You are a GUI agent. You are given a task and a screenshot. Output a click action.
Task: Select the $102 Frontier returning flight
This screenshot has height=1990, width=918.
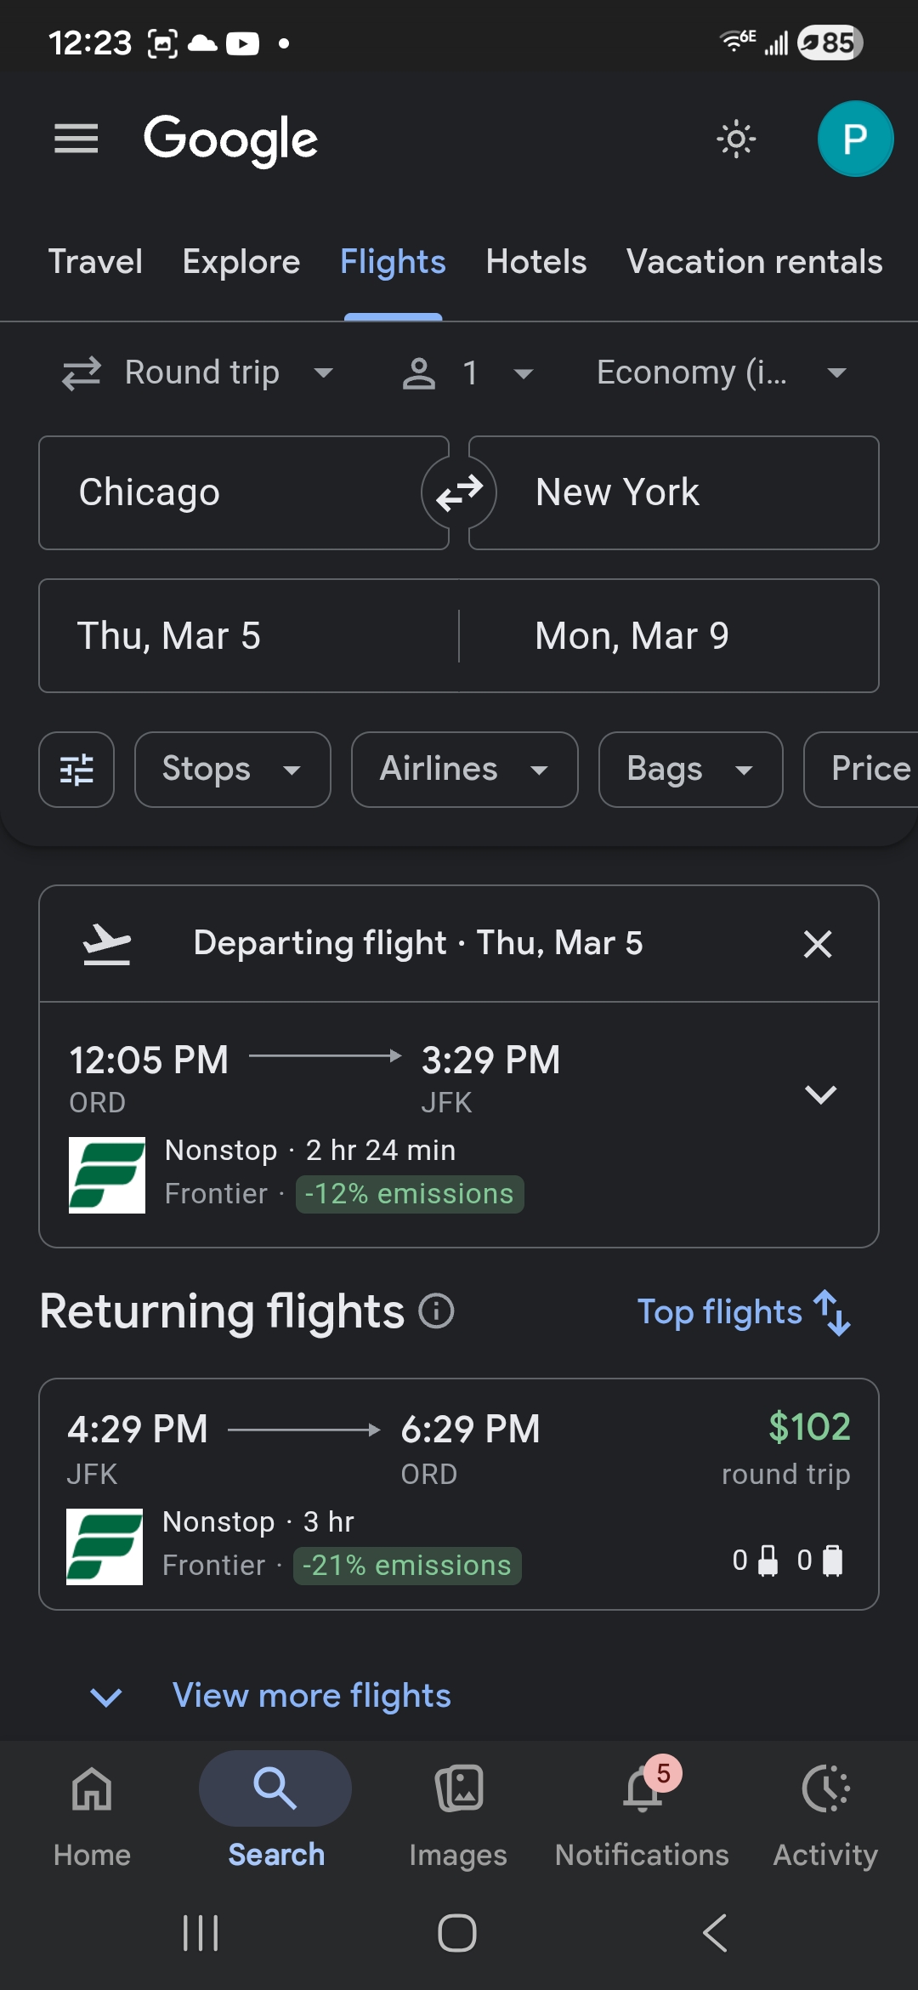pyautogui.click(x=459, y=1493)
